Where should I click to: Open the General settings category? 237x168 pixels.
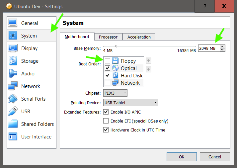(32, 23)
